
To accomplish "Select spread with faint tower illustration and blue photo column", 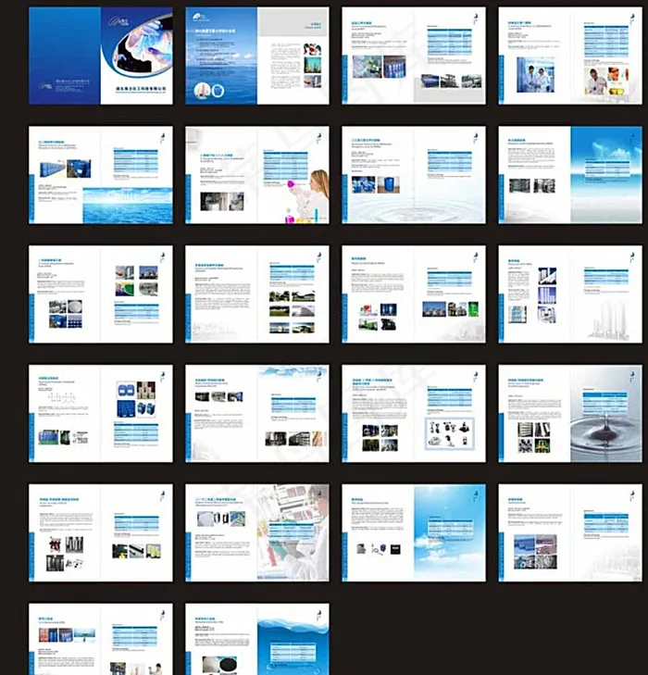I will 570,294.
